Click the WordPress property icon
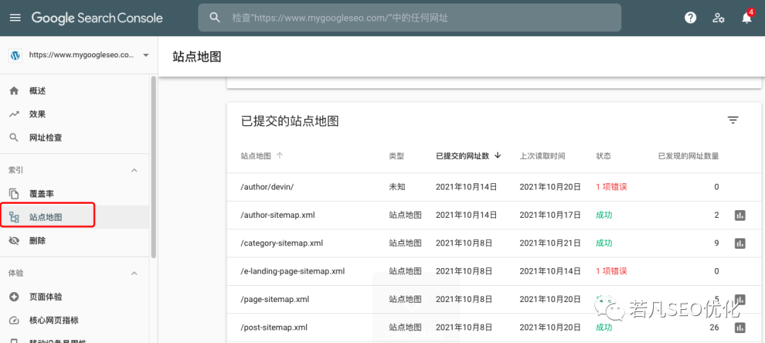 (15, 56)
